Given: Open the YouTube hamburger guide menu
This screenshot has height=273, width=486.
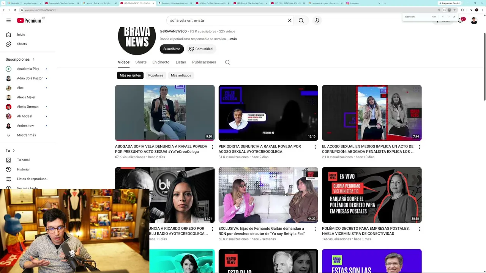Looking at the screenshot, I should click(8, 20).
